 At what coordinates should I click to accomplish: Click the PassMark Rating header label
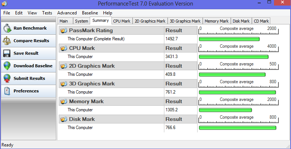(91, 30)
